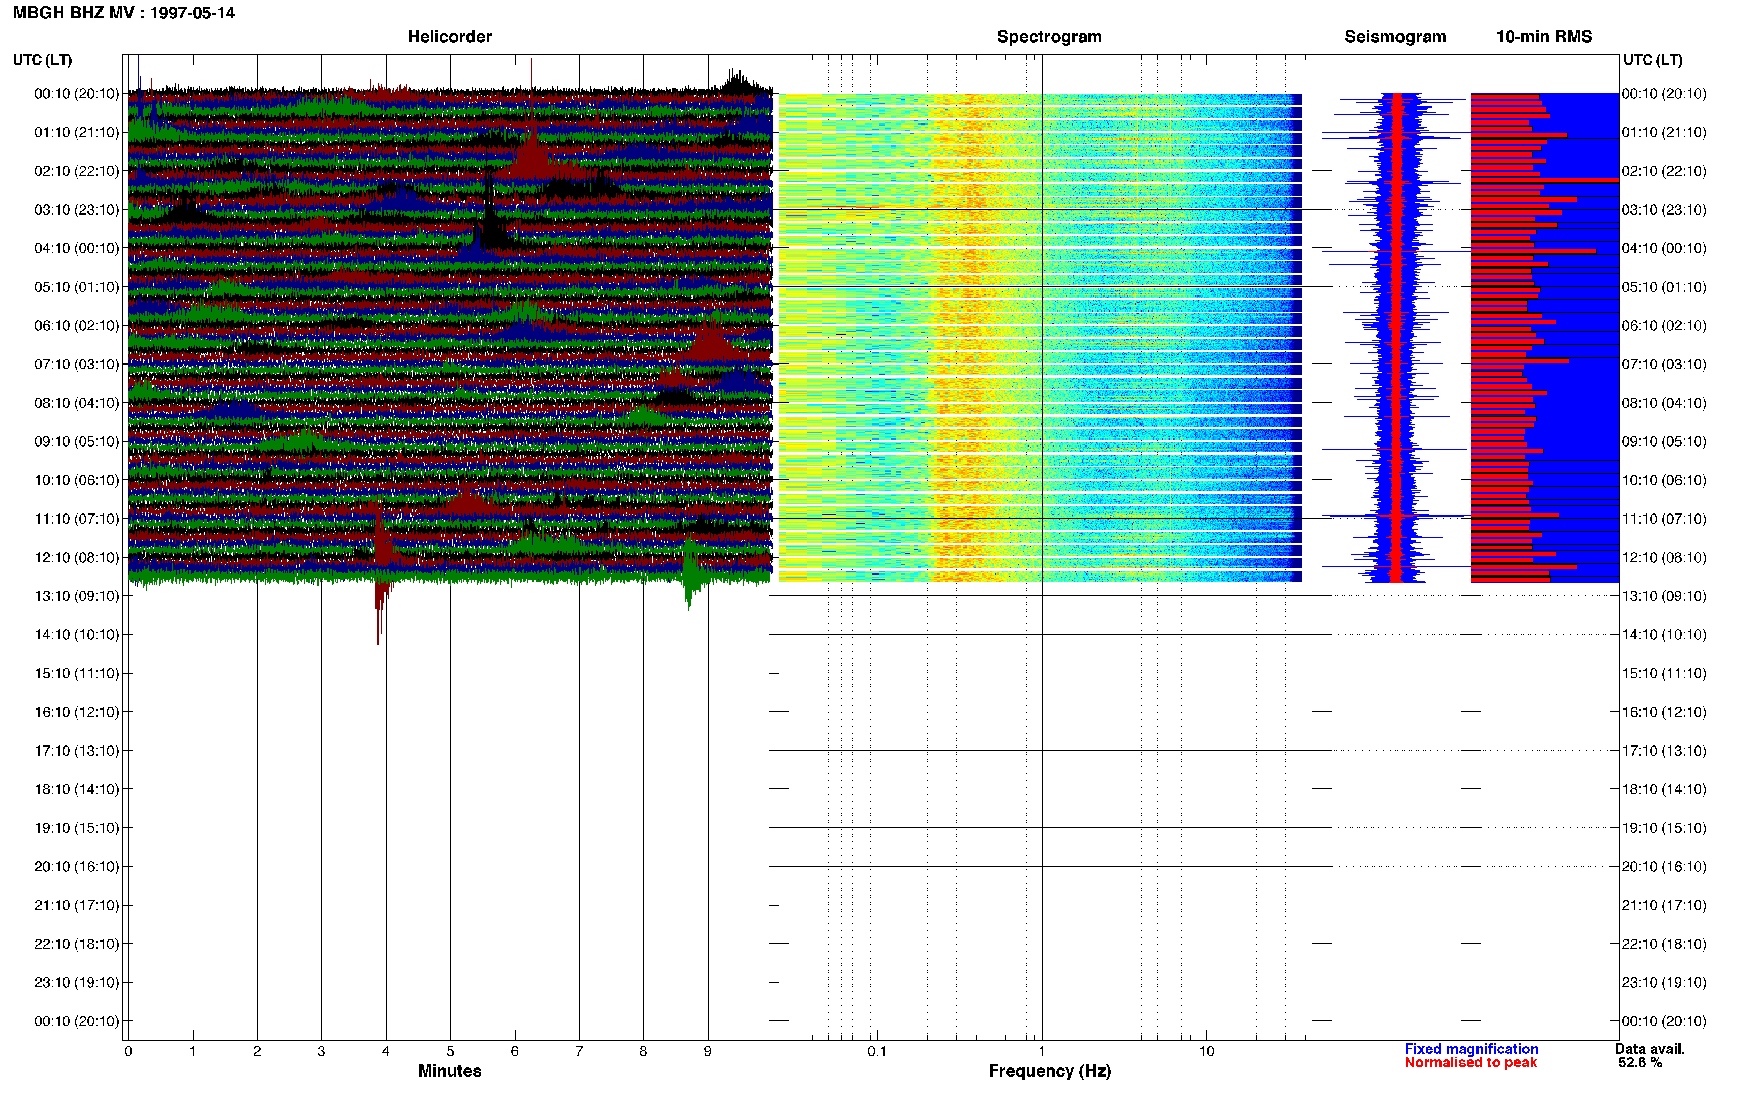Click left time label '23:10 (19:10)'
Viewport: 1751px width, 1095px height.
pos(77,983)
